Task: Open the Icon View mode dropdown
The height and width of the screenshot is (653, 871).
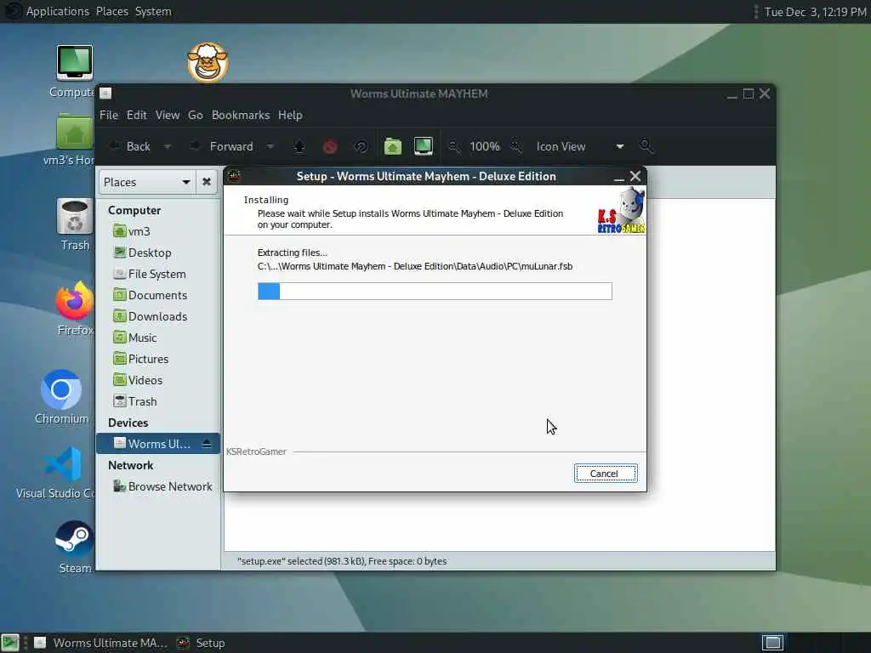Action: click(x=580, y=146)
